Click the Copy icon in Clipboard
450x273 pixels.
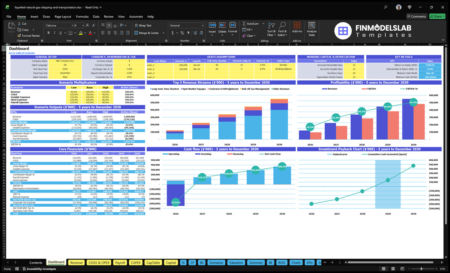tap(19, 30)
